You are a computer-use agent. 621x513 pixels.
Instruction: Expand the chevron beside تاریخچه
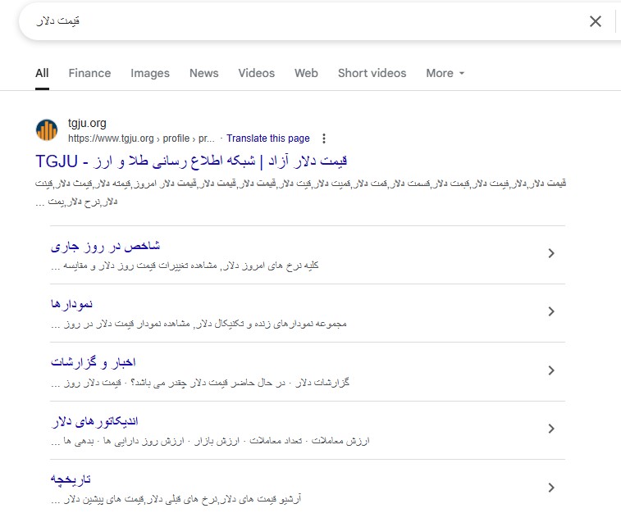point(551,488)
